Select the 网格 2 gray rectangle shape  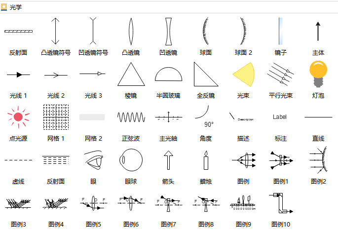(x=92, y=117)
